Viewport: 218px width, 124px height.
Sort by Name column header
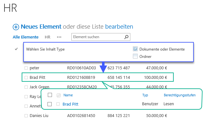pyautogui.click(x=68, y=95)
